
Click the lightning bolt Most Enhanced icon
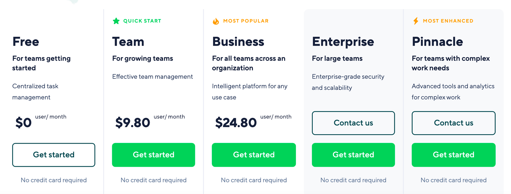[416, 21]
